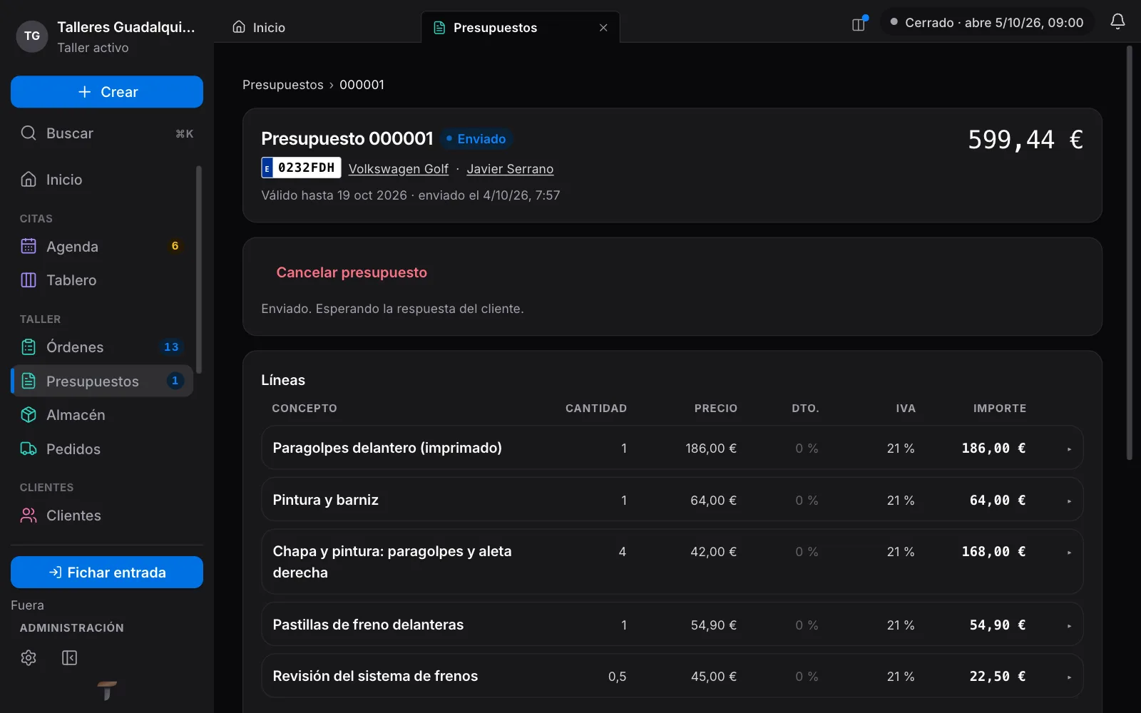
Task: Close the Presupuestos tab
Action: coord(603,28)
